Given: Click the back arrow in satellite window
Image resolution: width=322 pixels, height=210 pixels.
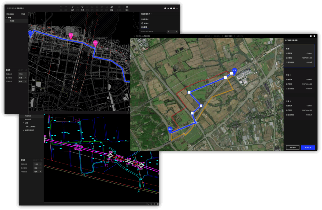Looking at the screenshot, I should pyautogui.click(x=134, y=36).
